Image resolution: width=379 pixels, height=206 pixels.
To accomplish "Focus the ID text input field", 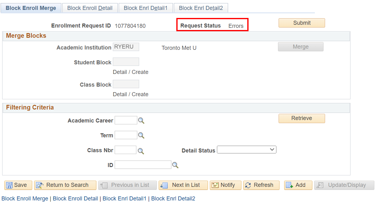I will [x=143, y=165].
